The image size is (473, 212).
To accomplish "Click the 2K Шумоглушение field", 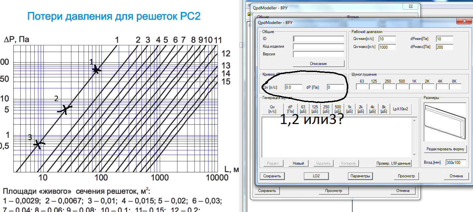I will tap(428, 87).
